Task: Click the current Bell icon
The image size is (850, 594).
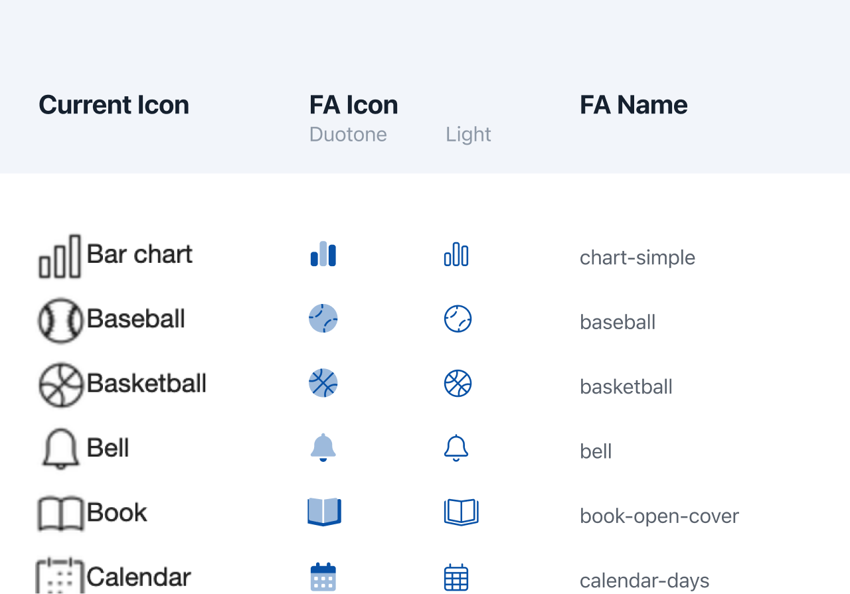Action: [x=60, y=449]
